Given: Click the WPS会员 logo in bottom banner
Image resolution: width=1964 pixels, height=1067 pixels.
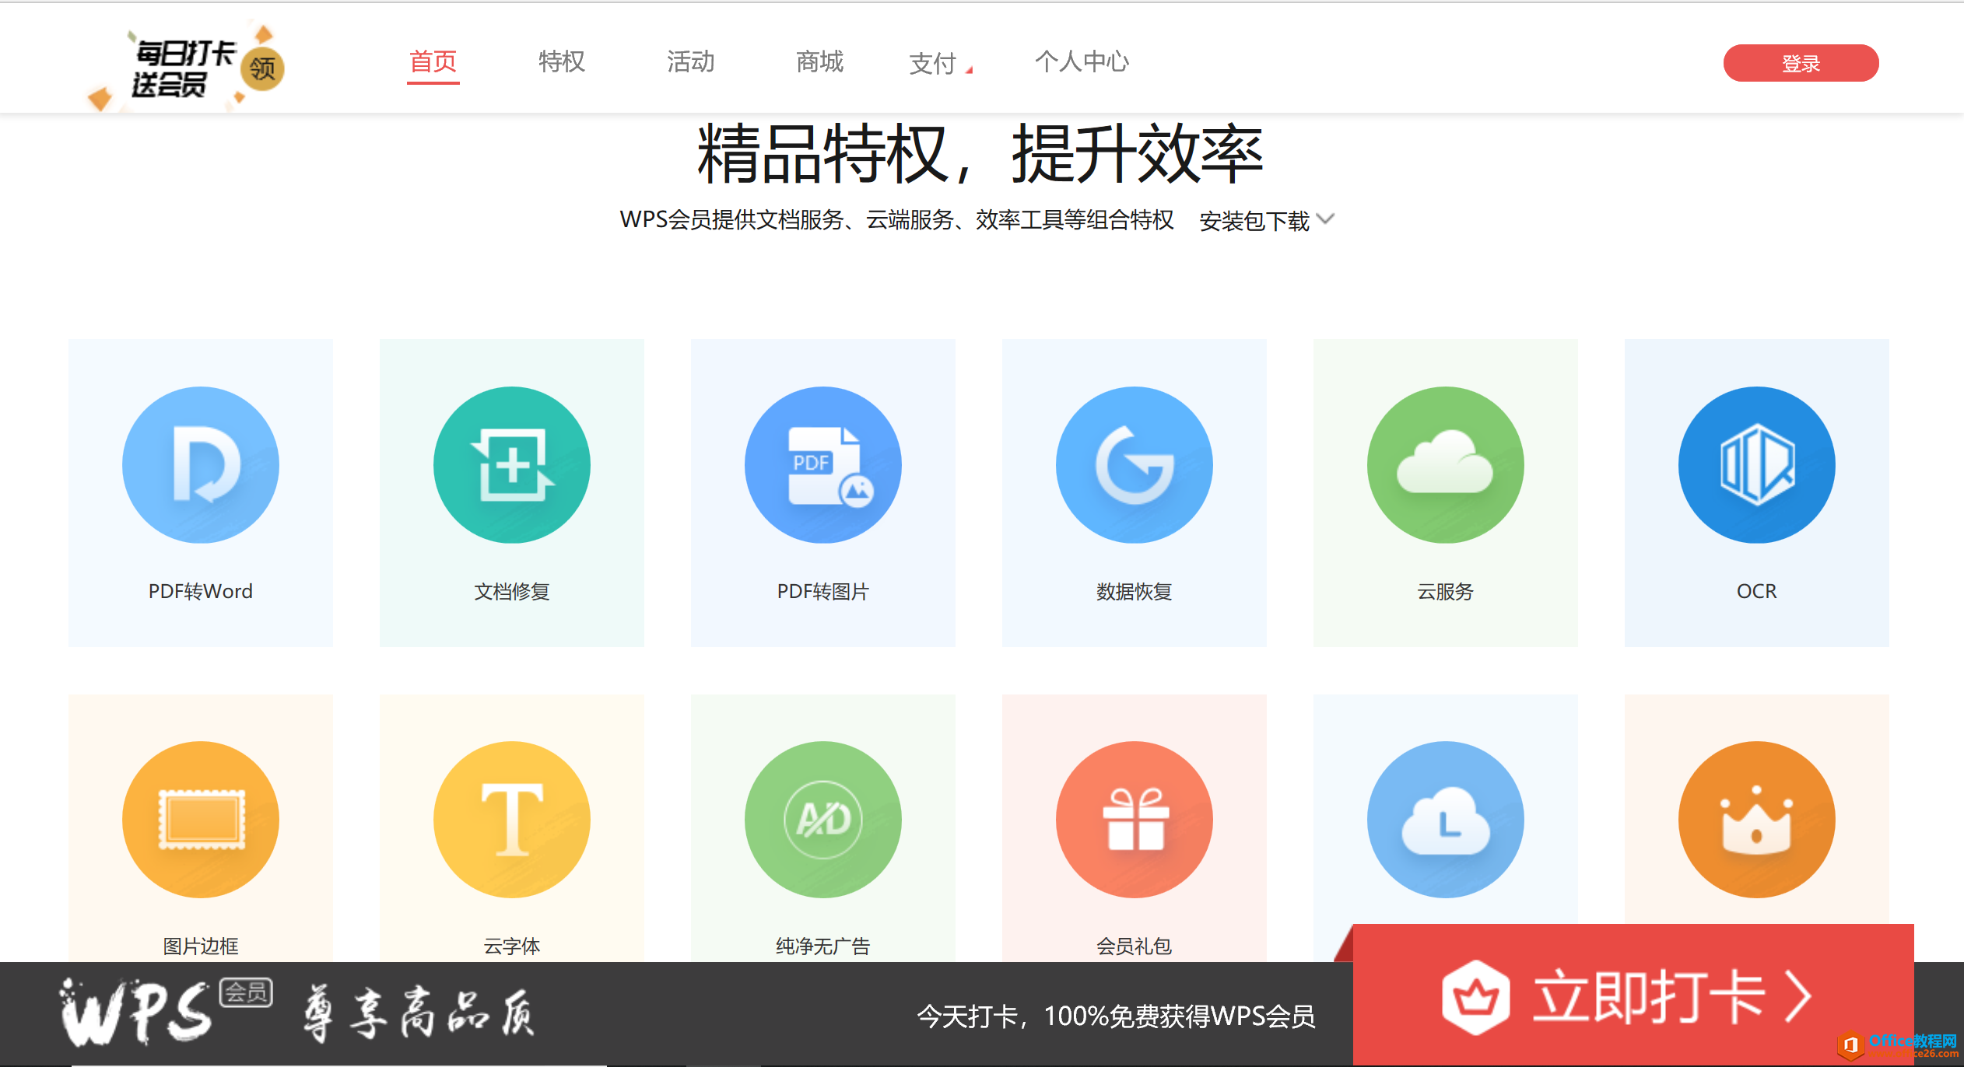Looking at the screenshot, I should [x=166, y=1011].
